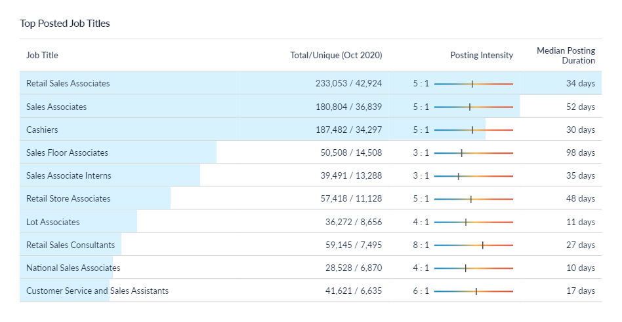Click the Posting Intensity column header
Screen dimensions: 622x322
482,56
